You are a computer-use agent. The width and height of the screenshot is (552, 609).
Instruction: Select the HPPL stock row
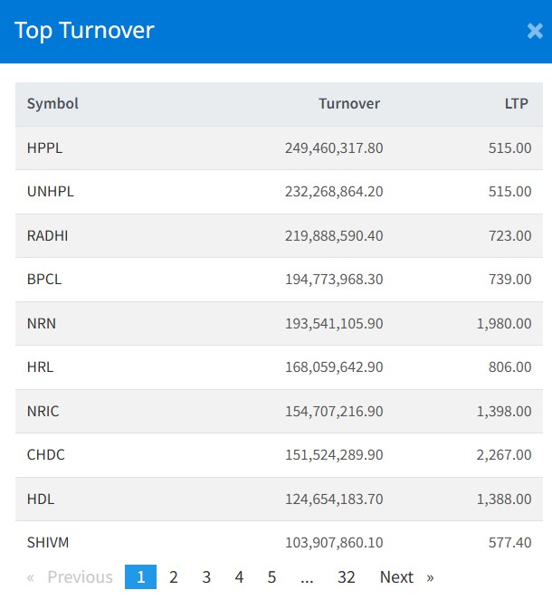[45, 147]
